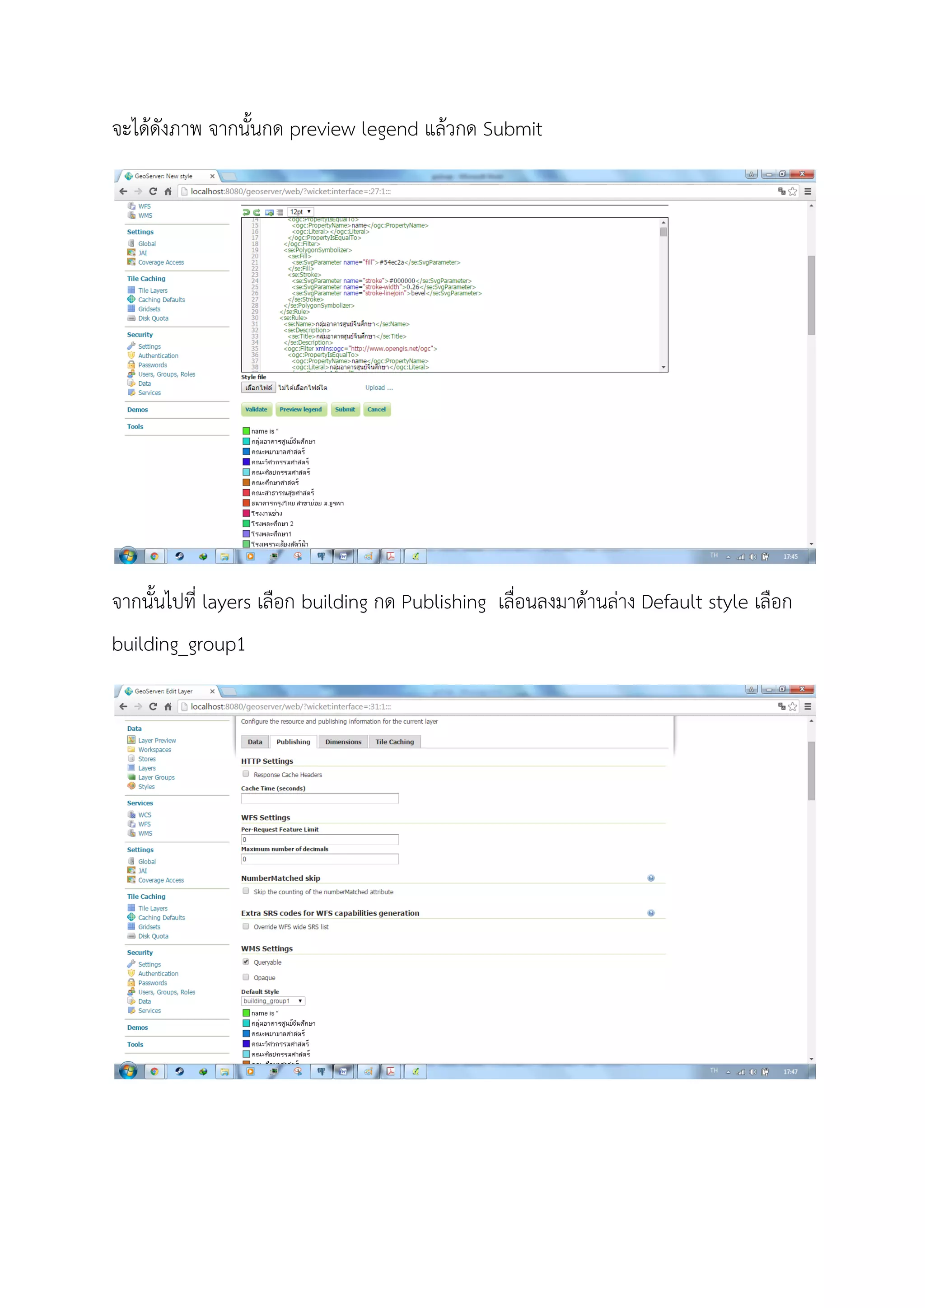Click the Workspaces folder icon
Screen dimensions: 925x1308
coord(131,749)
